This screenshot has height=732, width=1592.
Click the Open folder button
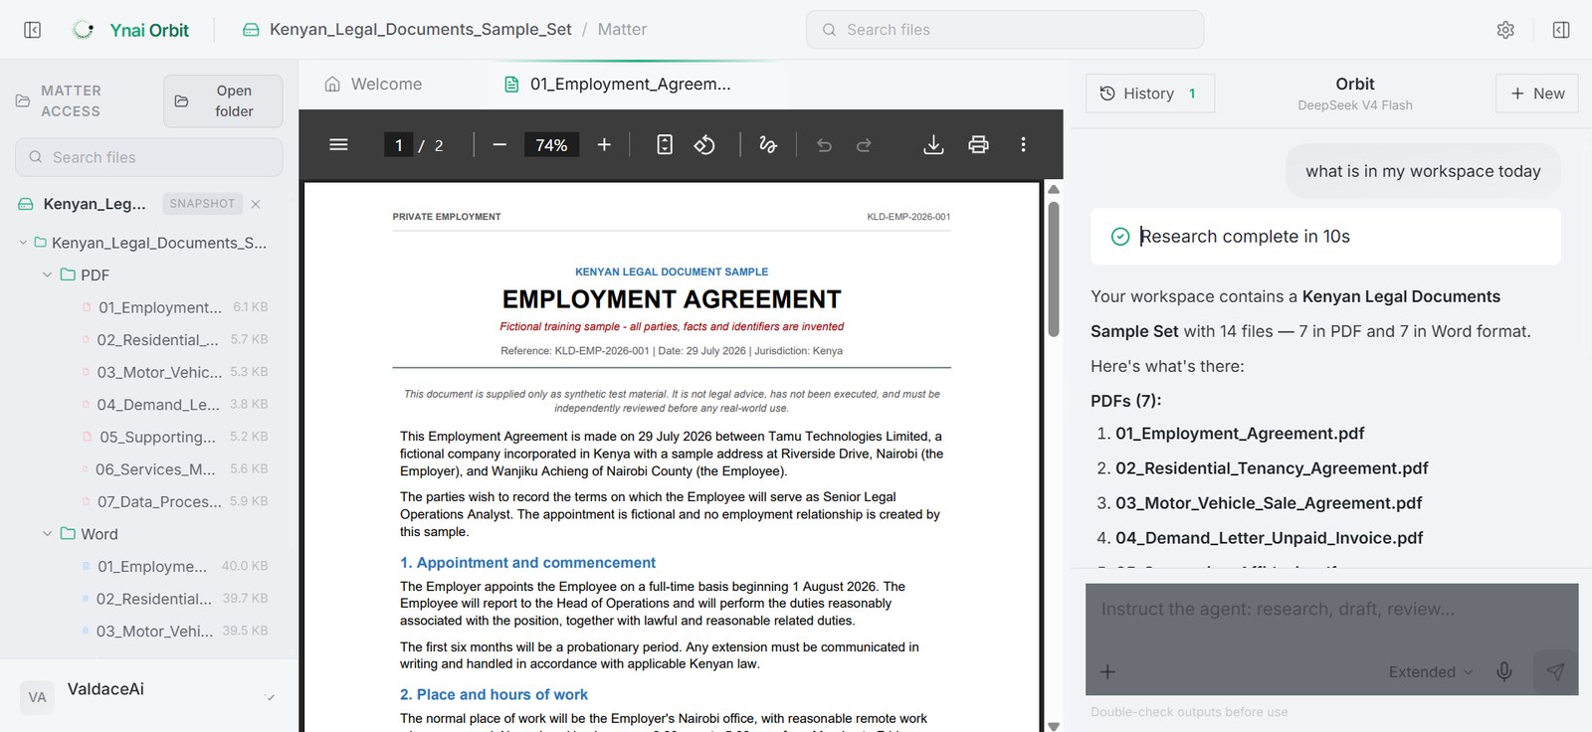coord(223,101)
